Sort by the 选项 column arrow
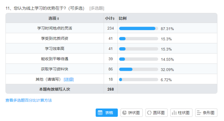The image size is (224, 121). tap(58, 18)
